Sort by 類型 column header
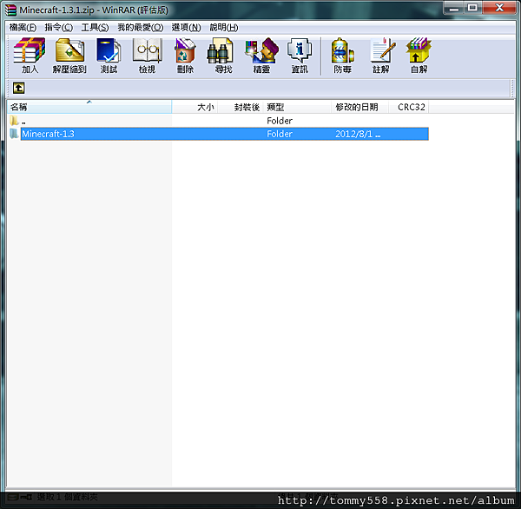Image resolution: width=521 pixels, height=509 pixels. tap(297, 107)
